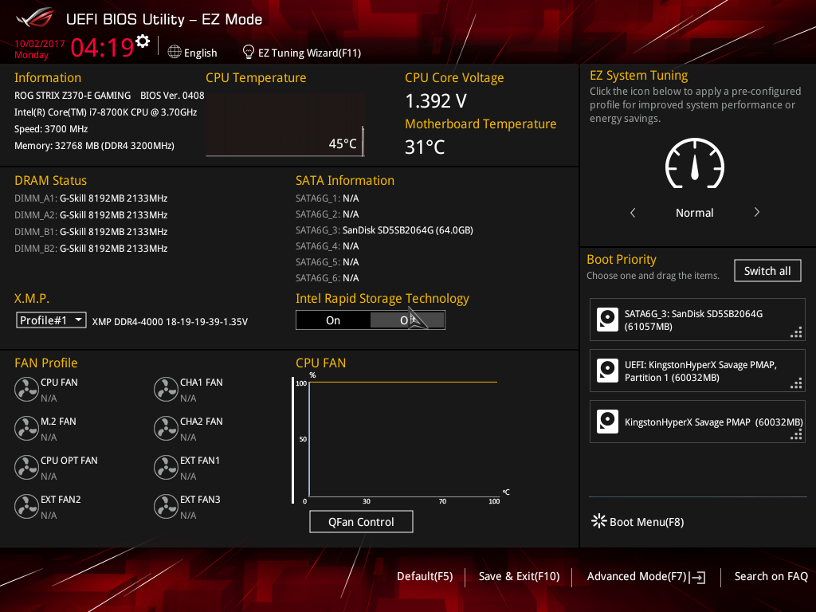
Task: Click the 1.392 V core voltage value
Action: 436,101
